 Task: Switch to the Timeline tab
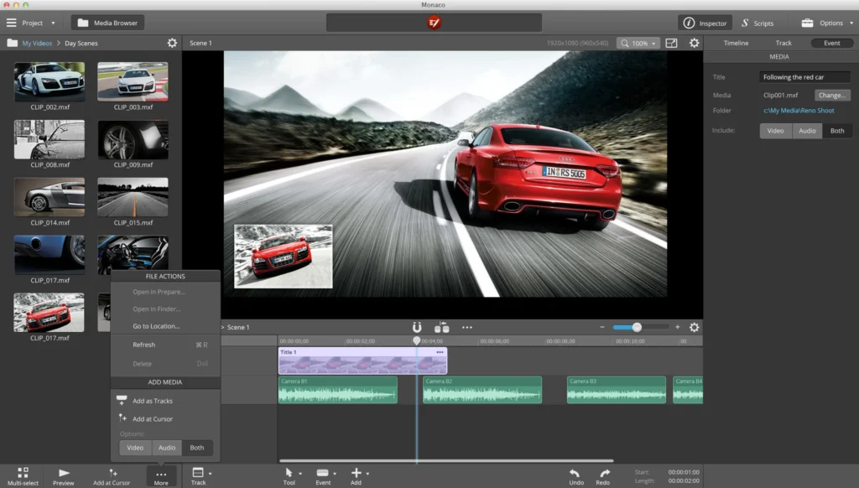point(736,43)
